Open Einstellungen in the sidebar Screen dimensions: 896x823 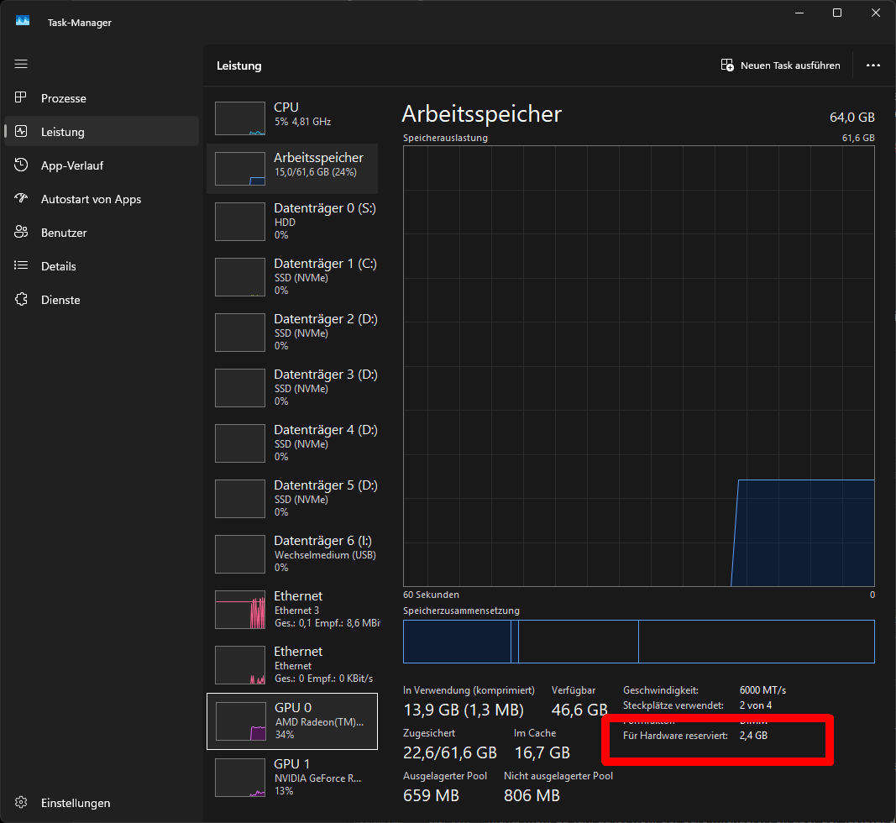click(x=102, y=803)
